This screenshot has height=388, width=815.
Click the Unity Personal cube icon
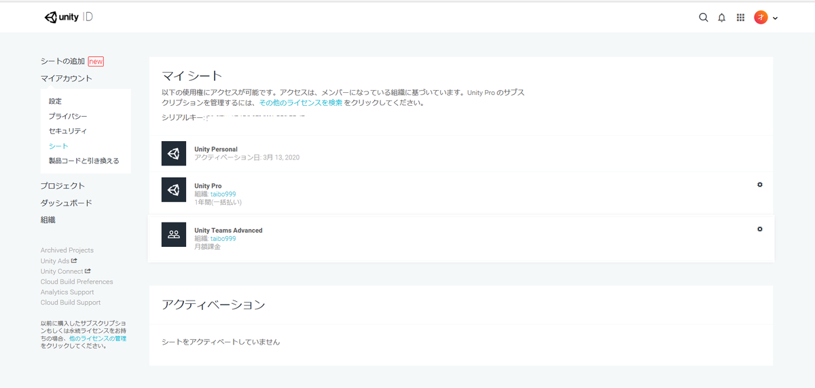click(174, 153)
